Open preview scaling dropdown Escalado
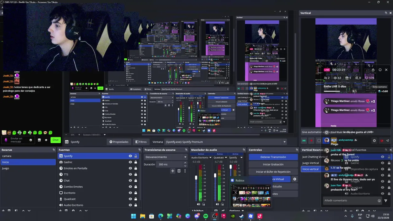 [104, 135]
